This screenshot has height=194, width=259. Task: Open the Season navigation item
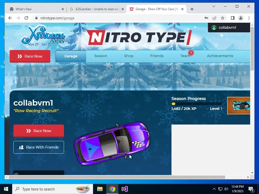(101, 56)
